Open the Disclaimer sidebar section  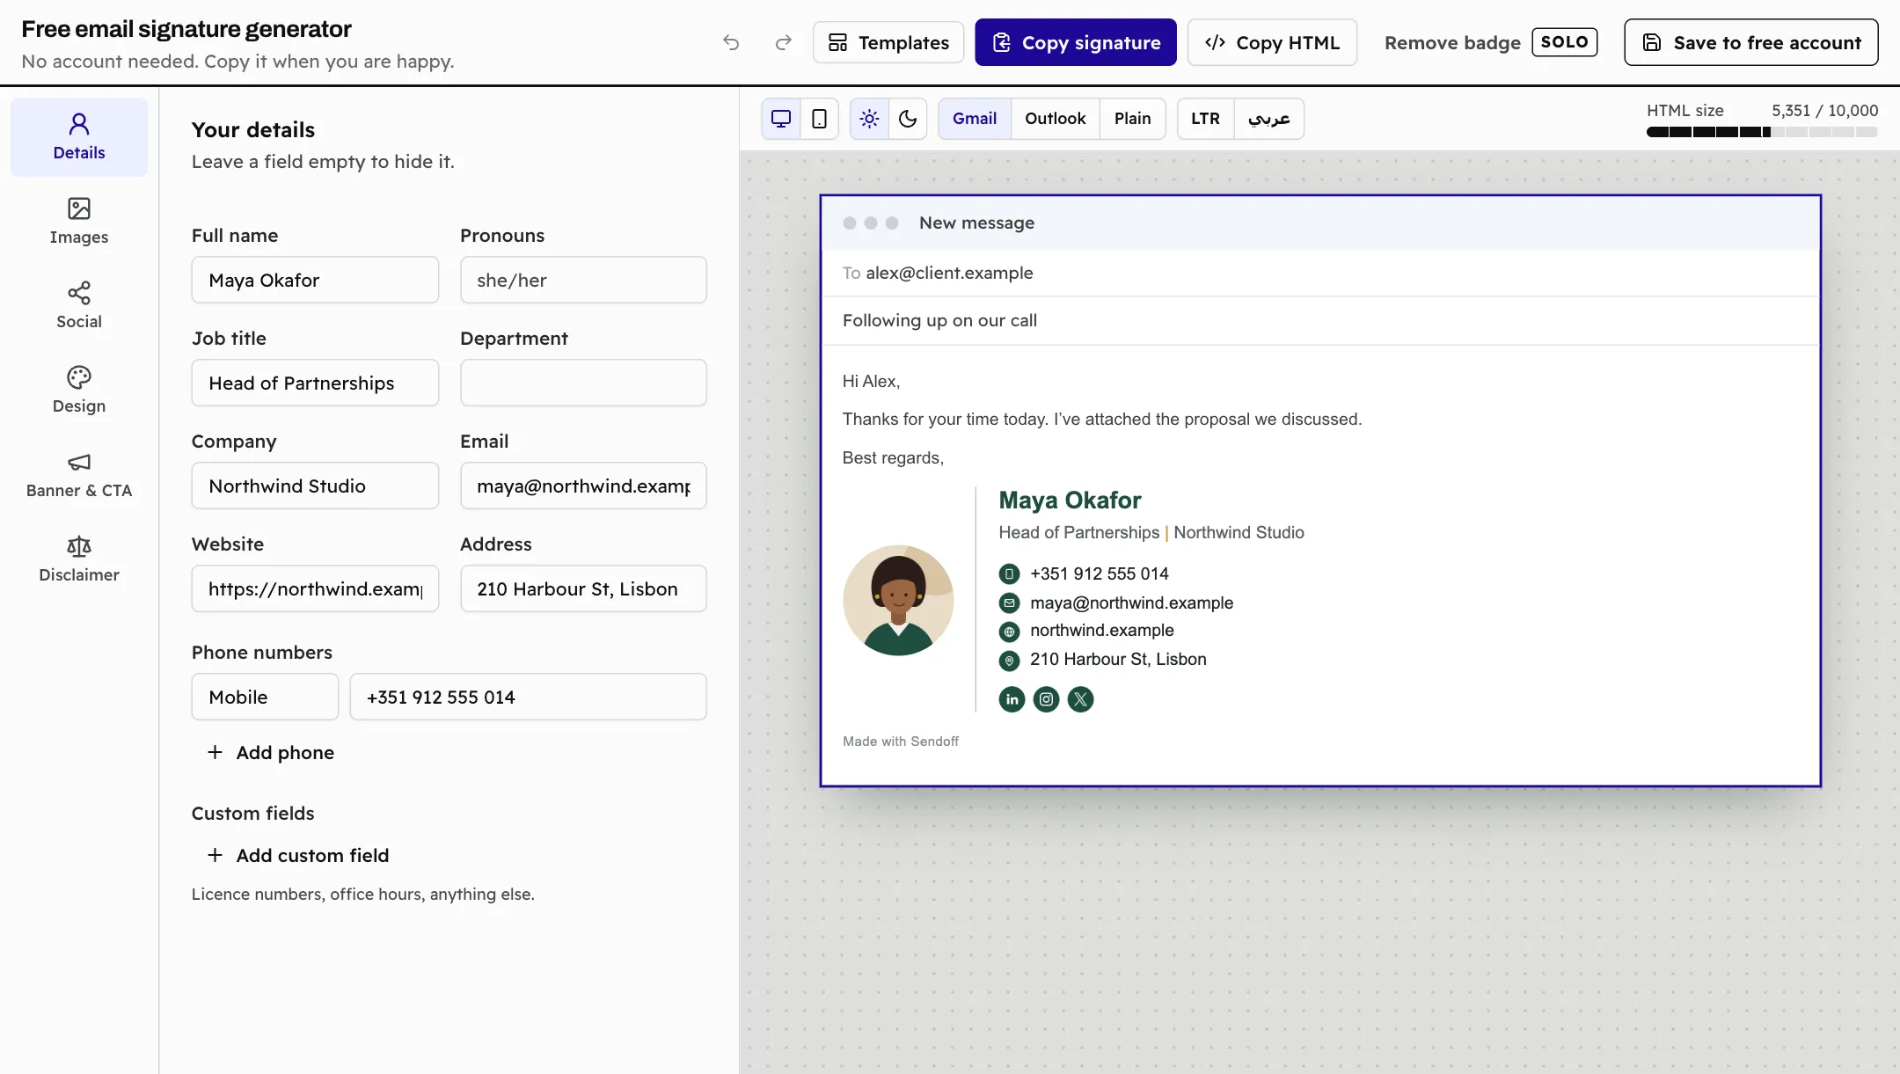(79, 559)
